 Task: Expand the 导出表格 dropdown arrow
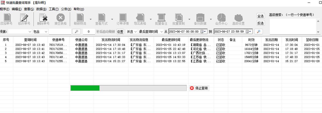coord(151,20)
